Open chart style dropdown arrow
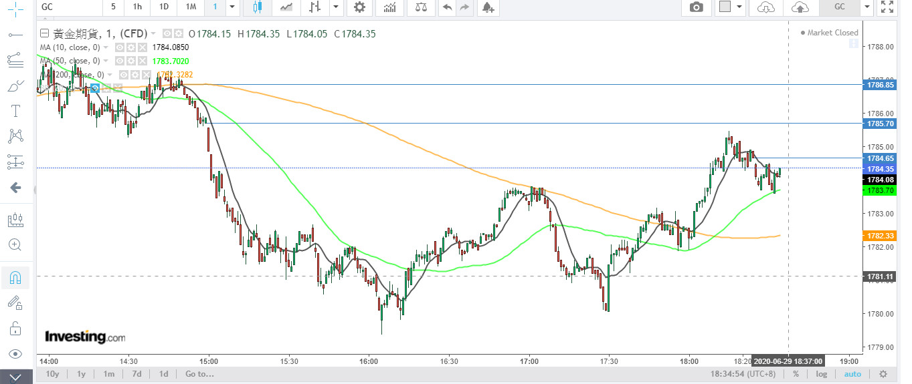Viewport: 912px width, 384px height. click(336, 7)
